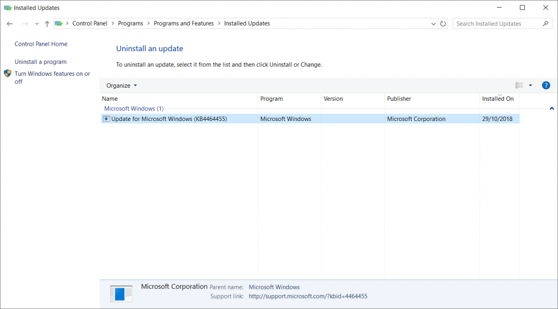
Task: Open the Organize menu
Action: pos(122,86)
